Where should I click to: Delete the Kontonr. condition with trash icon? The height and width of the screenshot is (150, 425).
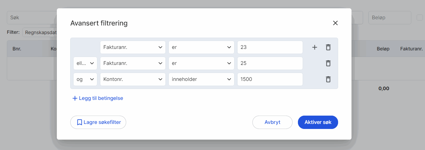328,79
